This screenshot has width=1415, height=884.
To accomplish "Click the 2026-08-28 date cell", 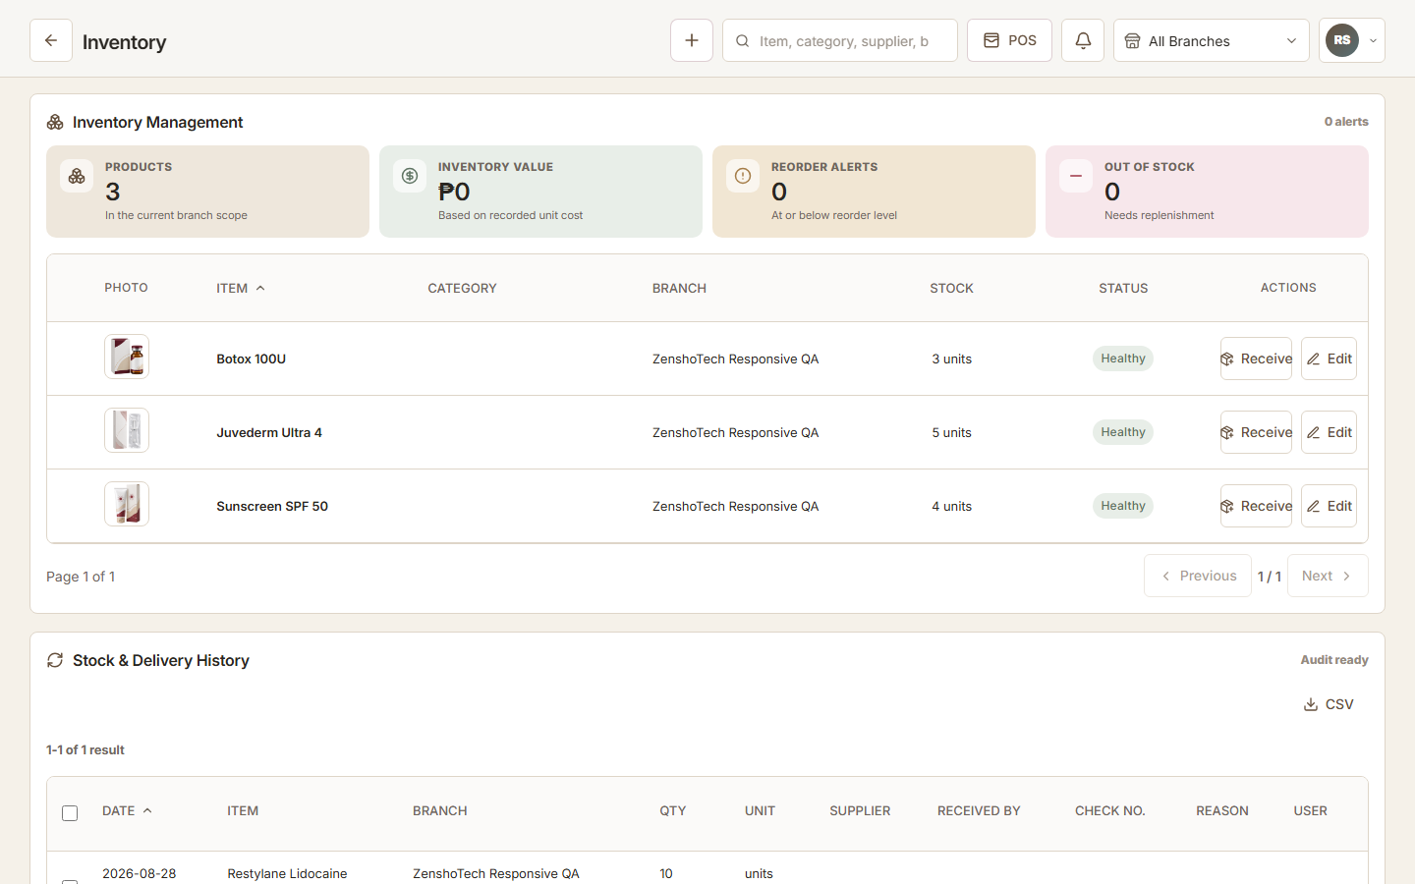I will tap(140, 873).
